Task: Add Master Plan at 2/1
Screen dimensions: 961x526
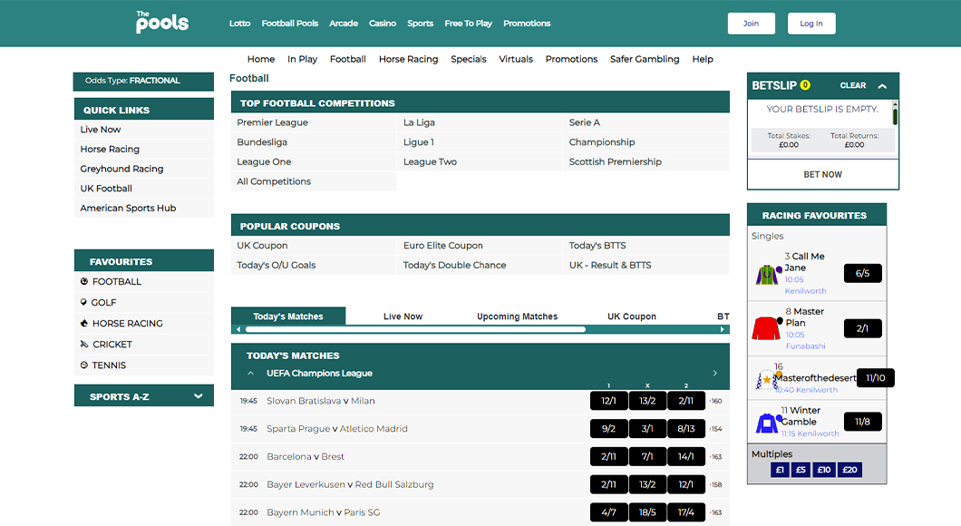Action: 862,328
